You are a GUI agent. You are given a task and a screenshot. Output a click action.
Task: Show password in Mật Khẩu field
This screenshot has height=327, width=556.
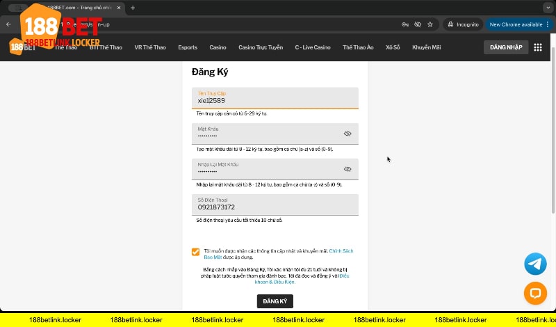click(347, 134)
